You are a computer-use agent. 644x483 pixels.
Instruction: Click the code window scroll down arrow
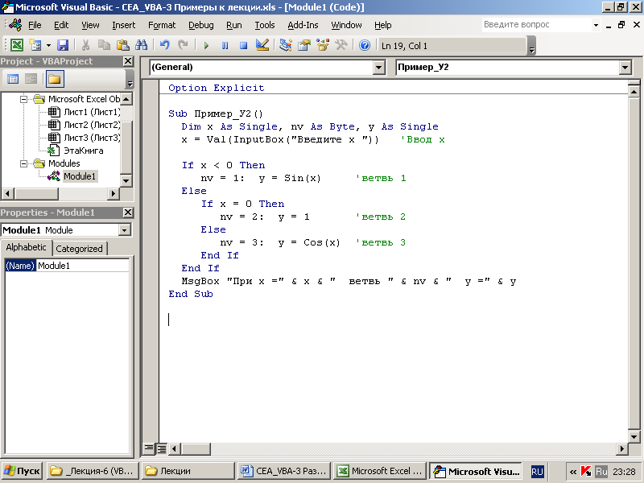634,436
